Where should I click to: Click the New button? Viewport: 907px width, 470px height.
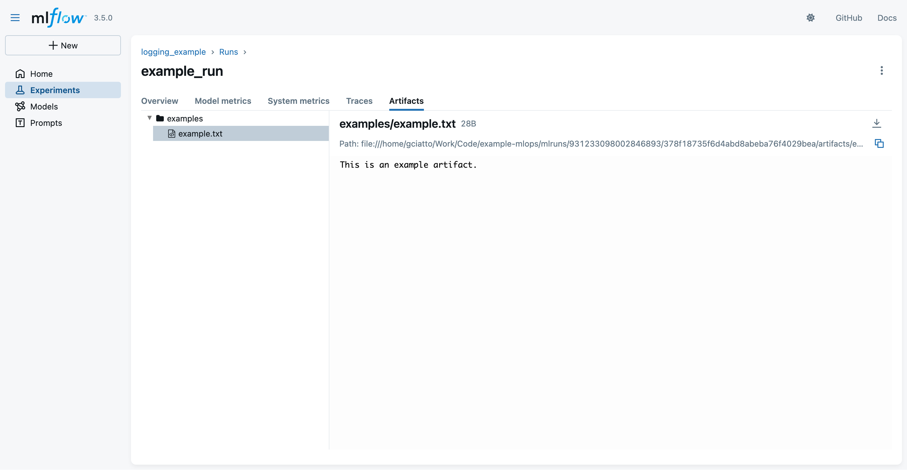[63, 45]
